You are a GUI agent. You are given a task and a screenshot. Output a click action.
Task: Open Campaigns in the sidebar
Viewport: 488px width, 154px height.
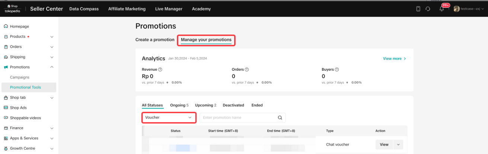(x=20, y=77)
